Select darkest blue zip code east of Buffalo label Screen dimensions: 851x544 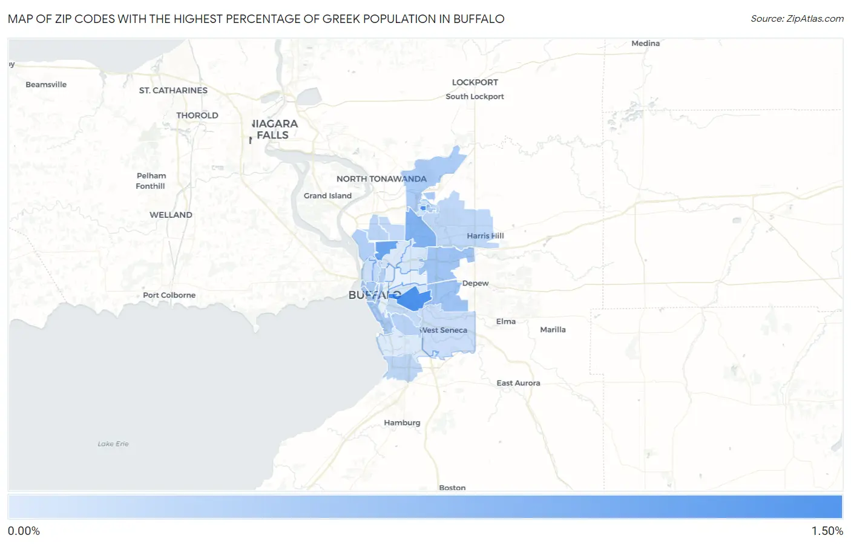[x=415, y=300]
